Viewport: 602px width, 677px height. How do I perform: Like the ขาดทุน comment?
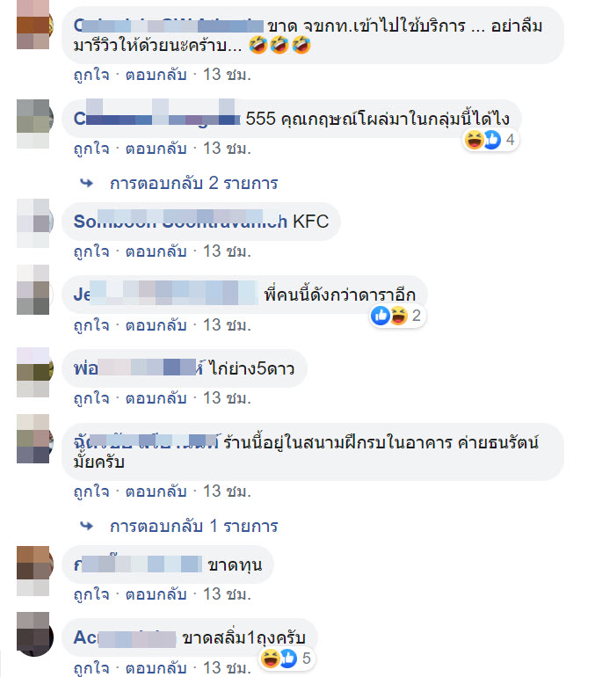coord(91,594)
